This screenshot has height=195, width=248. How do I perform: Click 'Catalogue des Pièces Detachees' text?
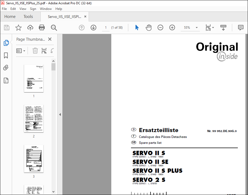[163, 137]
